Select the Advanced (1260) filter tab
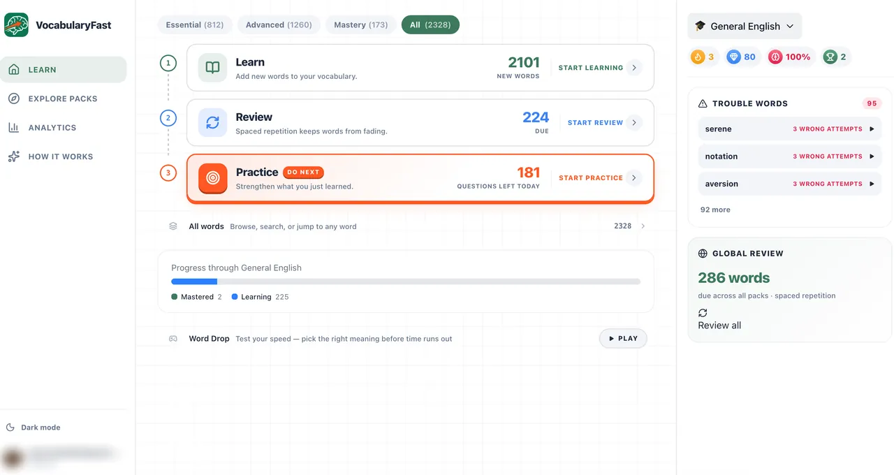Image resolution: width=894 pixels, height=475 pixels. tap(279, 25)
